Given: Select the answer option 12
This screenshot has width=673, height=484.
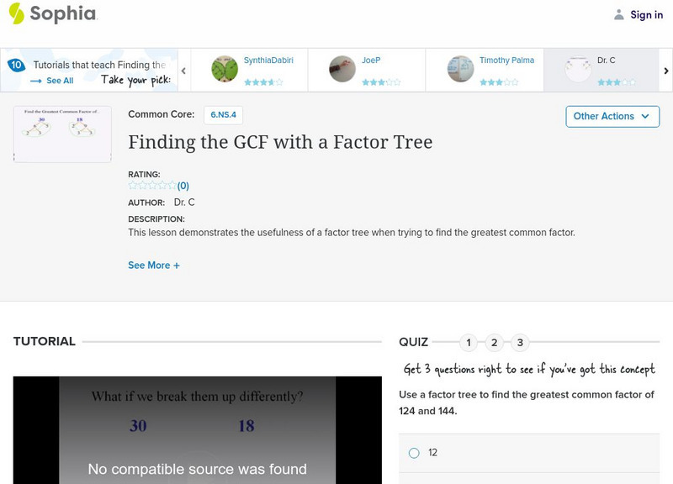Looking at the screenshot, I should tap(414, 453).
